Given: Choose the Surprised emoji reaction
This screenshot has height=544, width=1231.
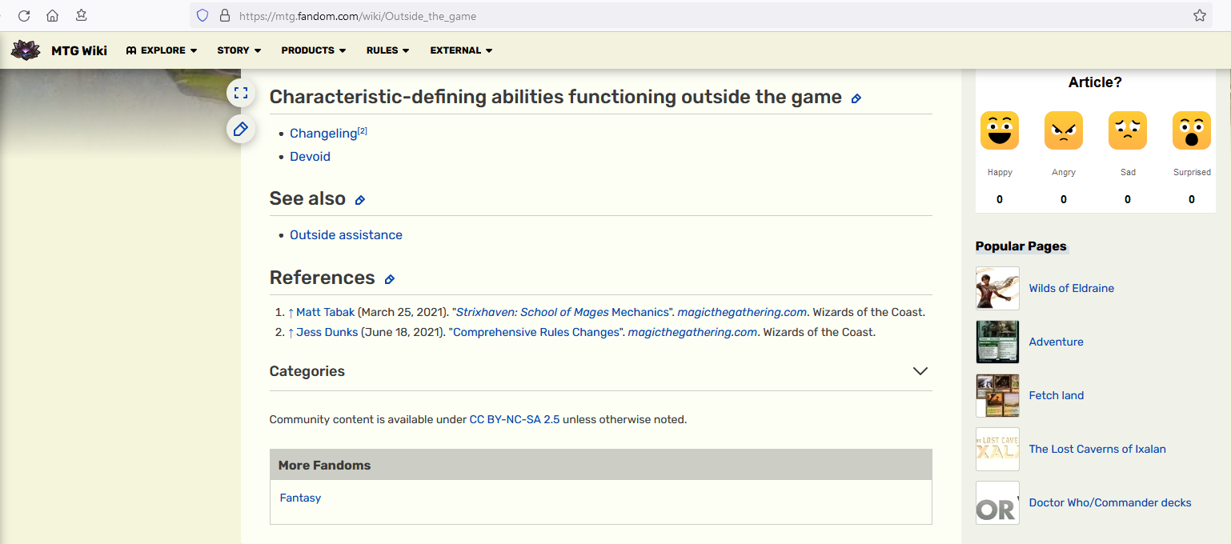Looking at the screenshot, I should tap(1191, 130).
